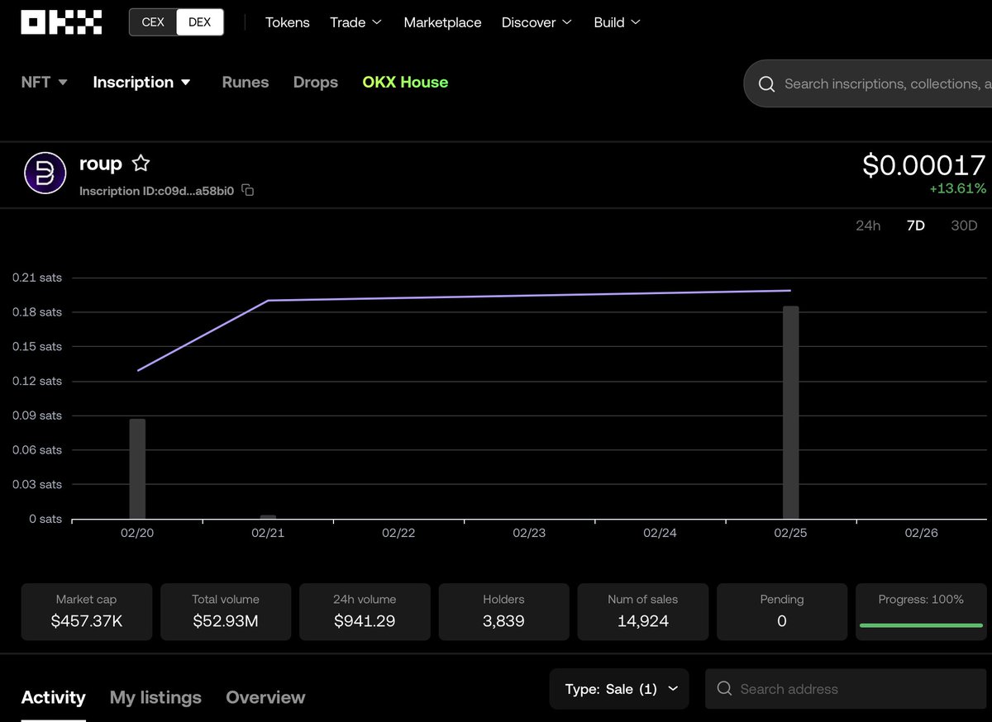Click the 0.21 sats axis label
The height and width of the screenshot is (722, 992).
tap(37, 278)
